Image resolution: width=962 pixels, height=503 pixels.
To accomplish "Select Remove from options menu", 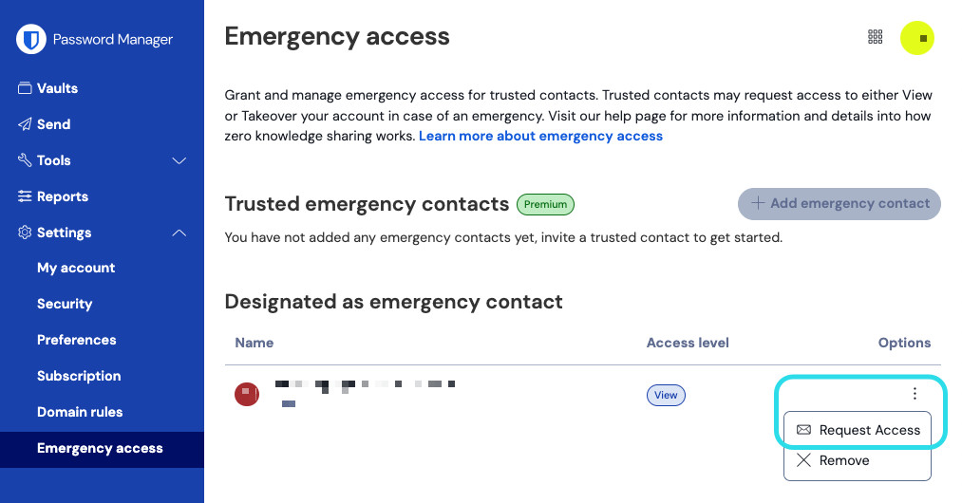I will tap(844, 460).
